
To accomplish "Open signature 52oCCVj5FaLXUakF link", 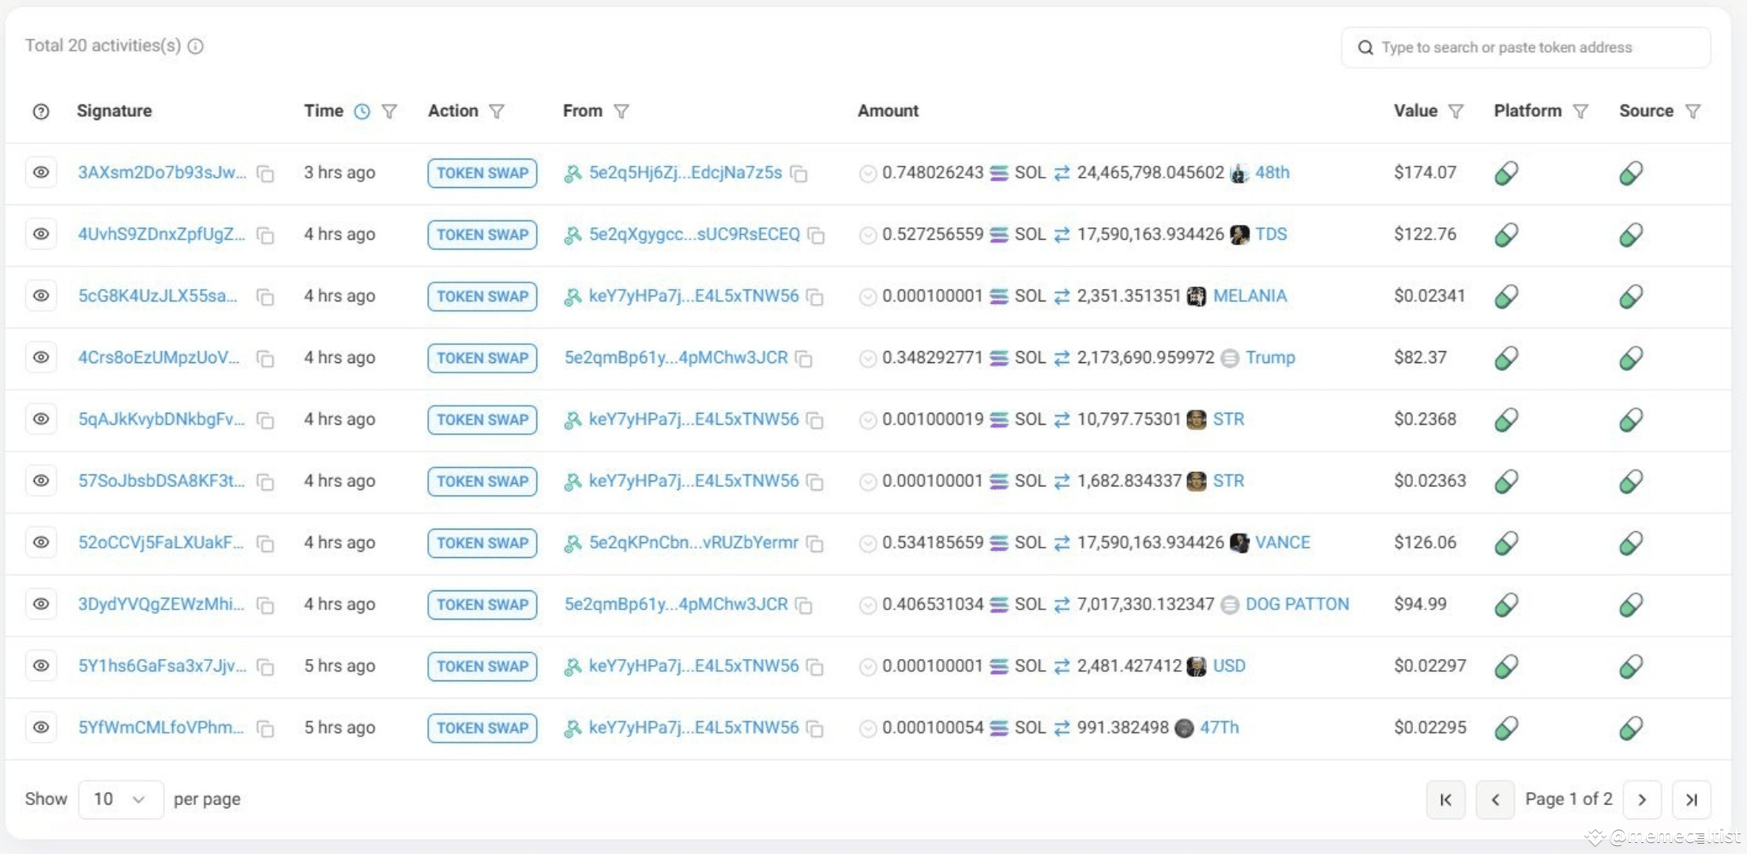I will [x=160, y=542].
